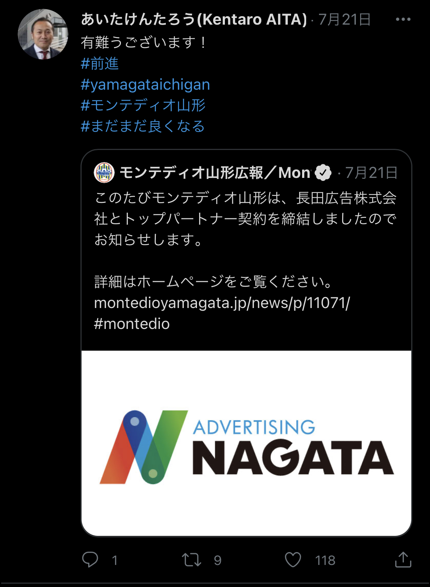Open the あいたけんたろう display name
The width and height of the screenshot is (430, 587).
pyautogui.click(x=194, y=19)
